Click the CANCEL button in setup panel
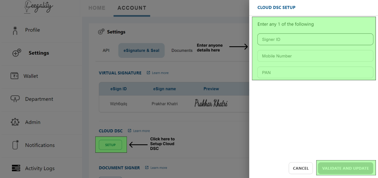Screen dimensions: 378x178 301,168
